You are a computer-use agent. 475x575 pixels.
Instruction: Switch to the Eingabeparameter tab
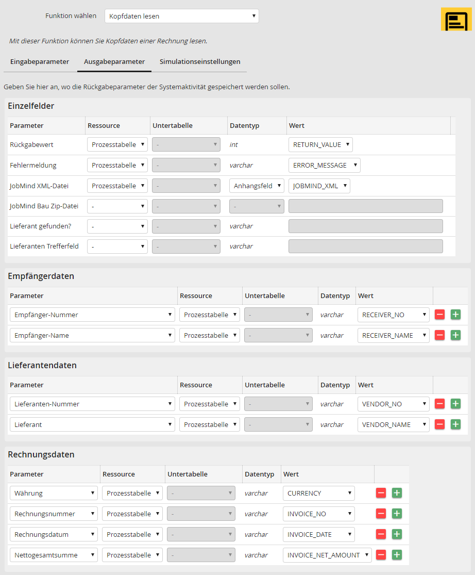pyautogui.click(x=40, y=61)
